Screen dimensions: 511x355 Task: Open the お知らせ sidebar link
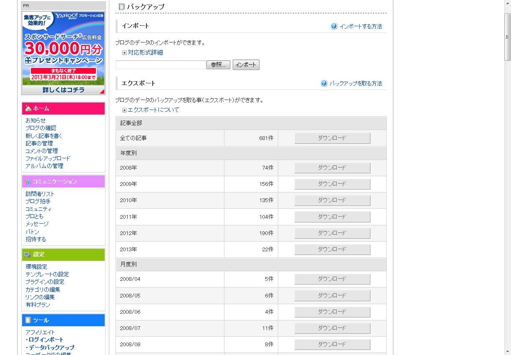35,120
